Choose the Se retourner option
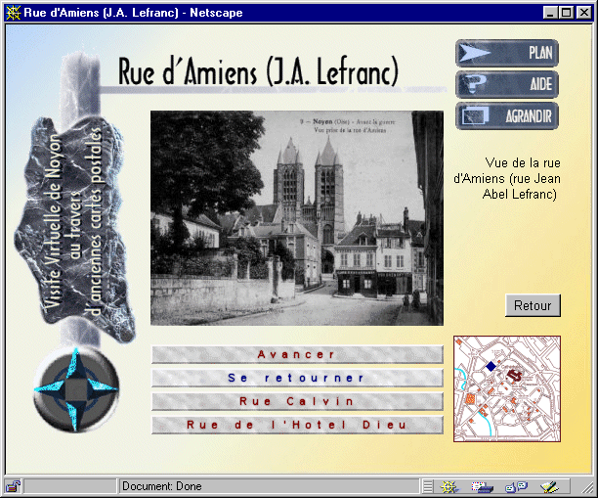Screen dimensions: 598x498 click(x=297, y=377)
